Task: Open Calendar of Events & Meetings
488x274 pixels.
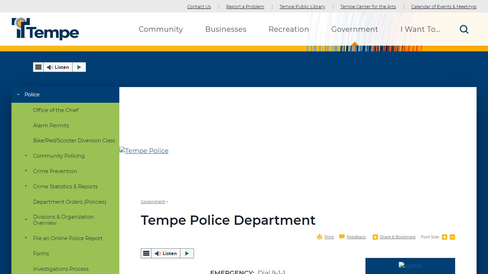Action: click(444, 6)
